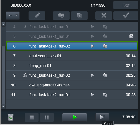Viewport: 140px width, 125px height.
Task: Click head calculator icon in row 6
Action: pyautogui.click(x=105, y=46)
